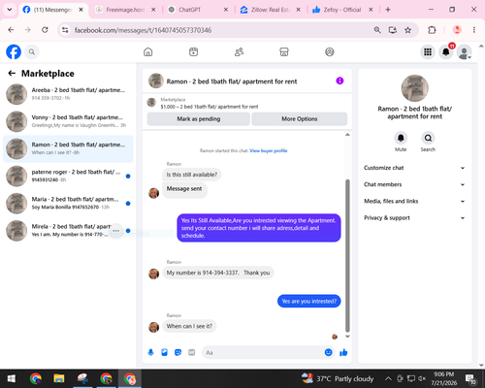This screenshot has height=388, width=485.
Task: Open the tab search dropdown arrow
Action: (x=10, y=10)
